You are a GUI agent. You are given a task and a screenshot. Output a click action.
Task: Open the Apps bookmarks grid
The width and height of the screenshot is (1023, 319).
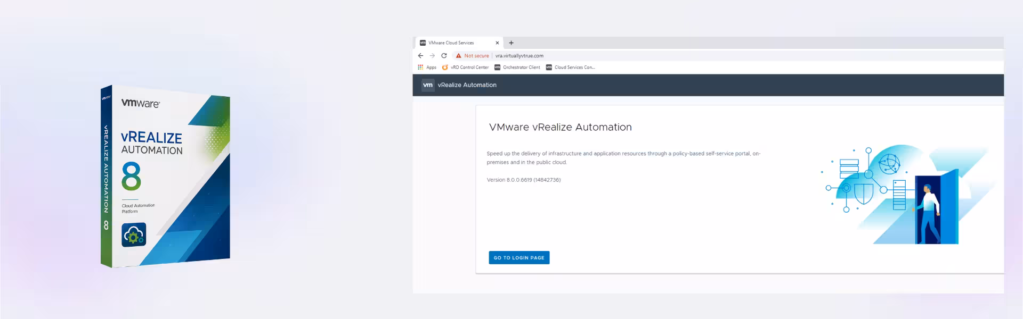pyautogui.click(x=427, y=68)
